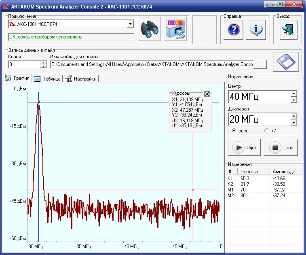
Task: Click the Серия series input field
Action: pyautogui.click(x=24, y=64)
